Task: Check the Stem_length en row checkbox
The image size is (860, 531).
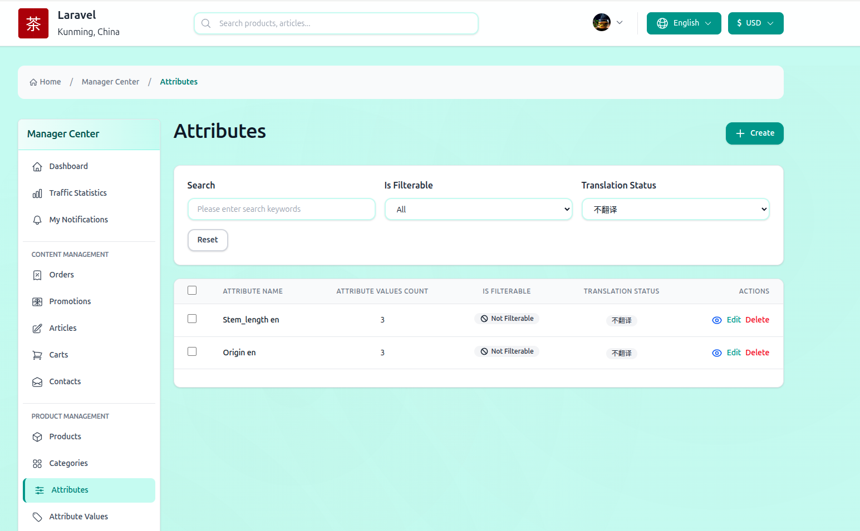Action: tap(192, 319)
